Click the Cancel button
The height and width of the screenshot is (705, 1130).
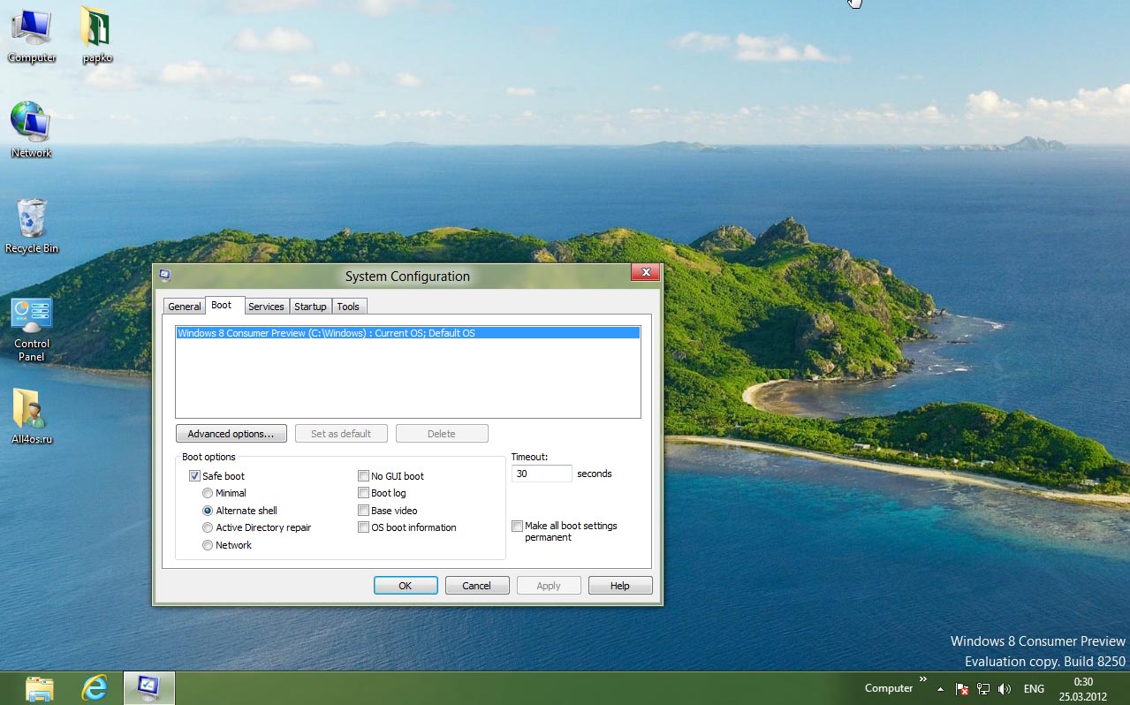tap(477, 586)
